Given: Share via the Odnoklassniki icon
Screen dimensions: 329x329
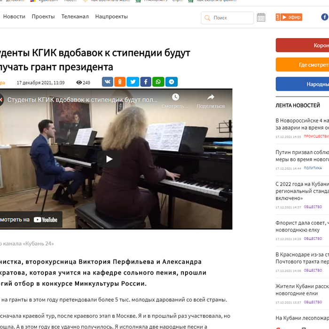Looking at the screenshot, I should click(x=120, y=82).
